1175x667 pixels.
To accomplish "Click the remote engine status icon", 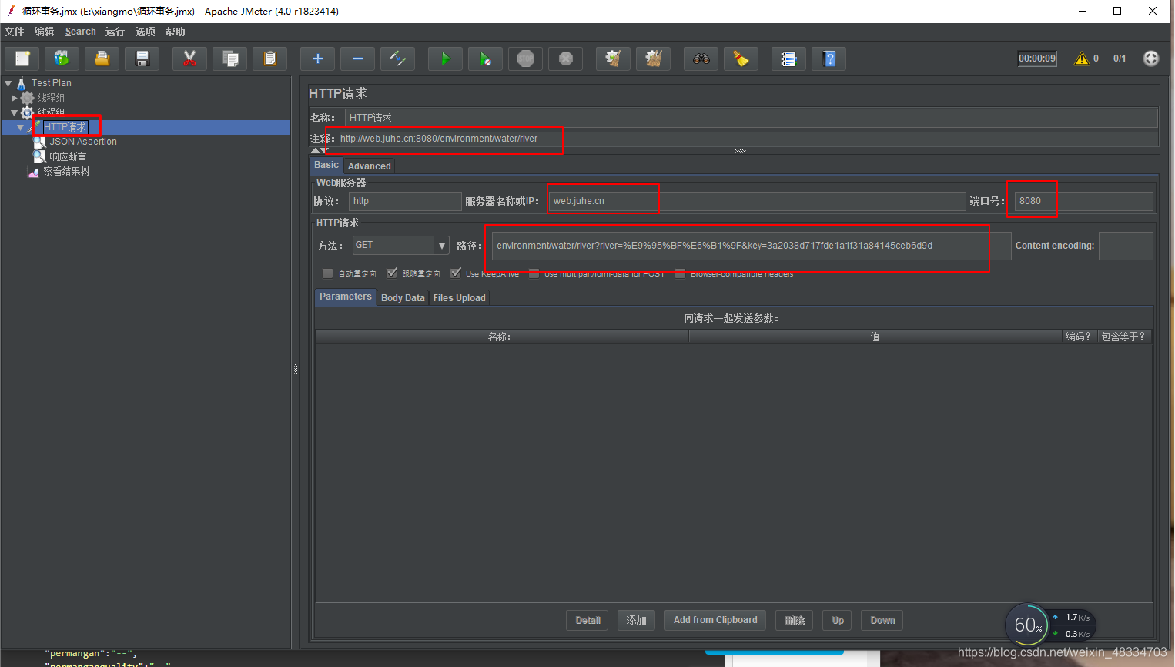I will [1151, 59].
